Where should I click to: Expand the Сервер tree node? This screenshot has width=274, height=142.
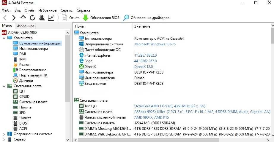pos(4,139)
